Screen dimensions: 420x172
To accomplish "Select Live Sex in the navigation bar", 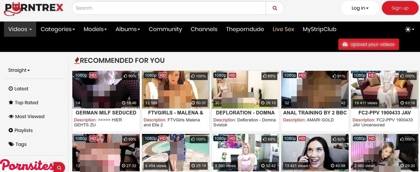I will pos(283,29).
